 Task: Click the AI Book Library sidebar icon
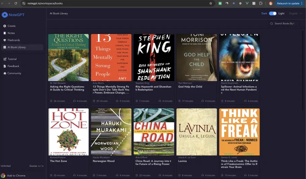click(4, 47)
